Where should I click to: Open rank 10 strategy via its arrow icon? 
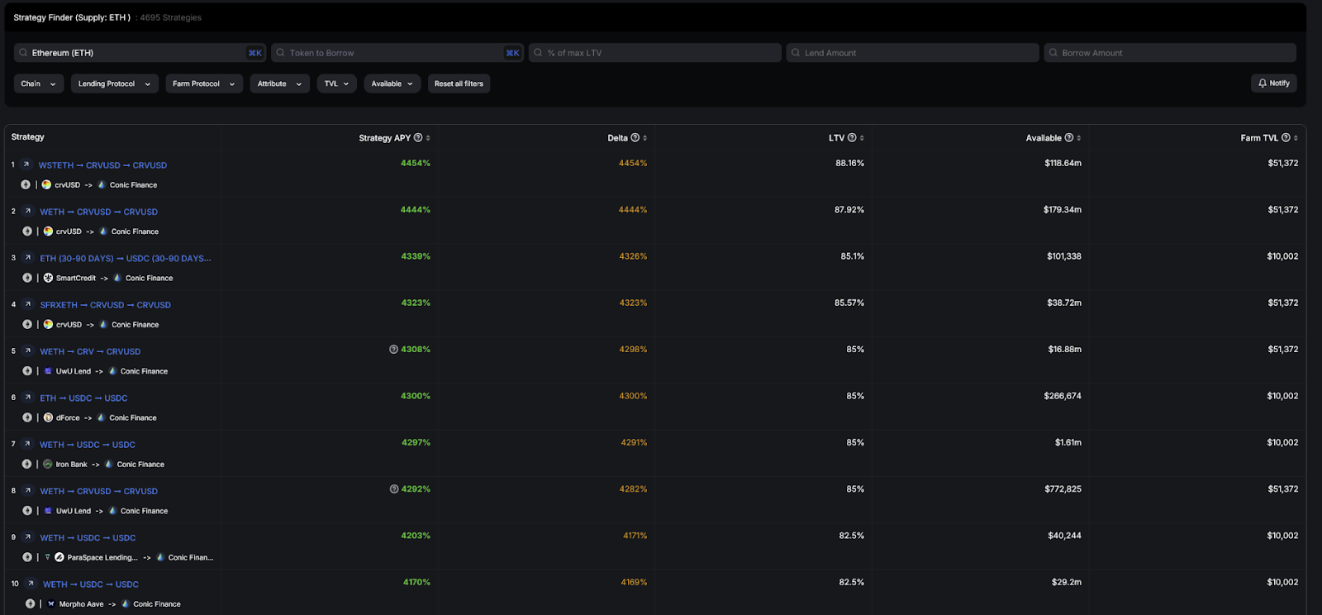(31, 584)
